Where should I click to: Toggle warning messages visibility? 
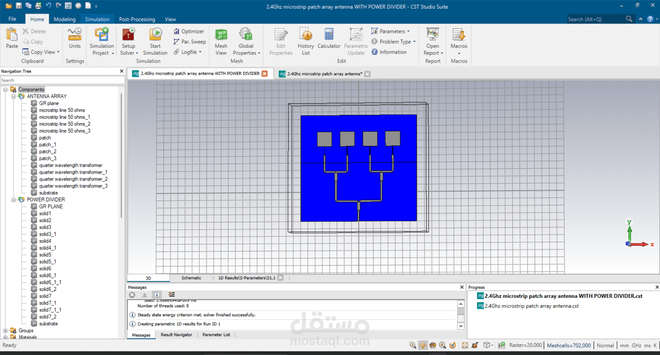coord(145,295)
